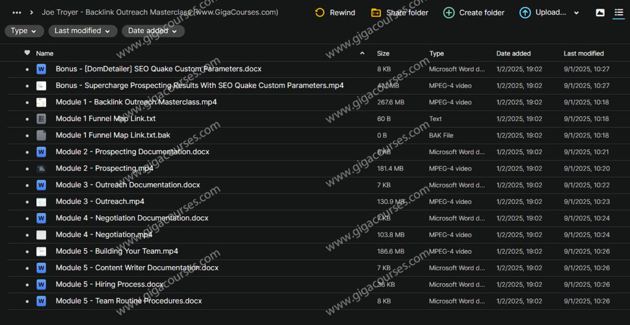Sort by the Date added column
This screenshot has height=325, width=630.
tap(514, 53)
